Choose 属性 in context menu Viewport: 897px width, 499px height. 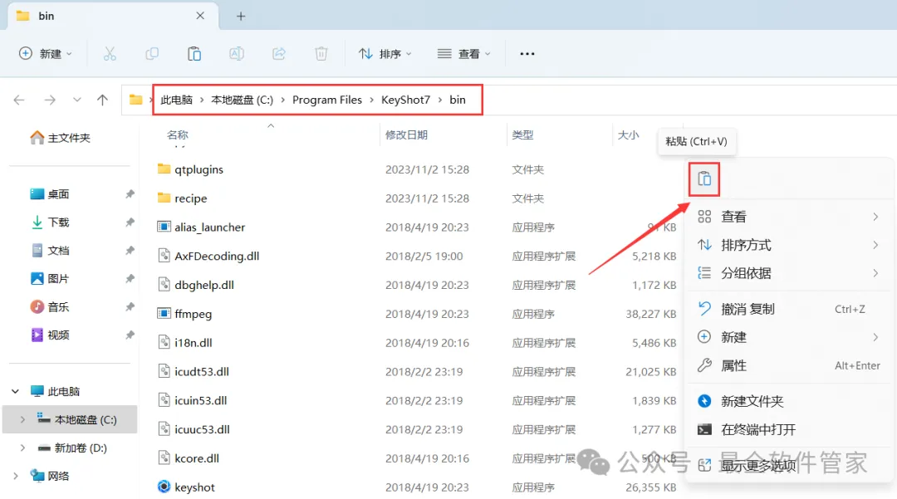tap(789, 366)
